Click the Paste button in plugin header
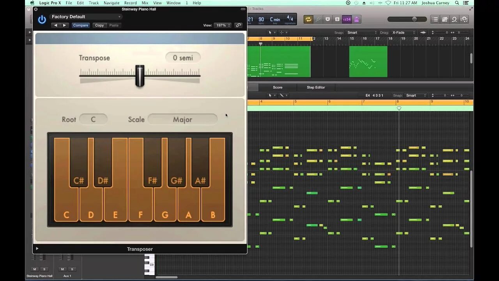Screen dimensions: 499x281 point(114,25)
